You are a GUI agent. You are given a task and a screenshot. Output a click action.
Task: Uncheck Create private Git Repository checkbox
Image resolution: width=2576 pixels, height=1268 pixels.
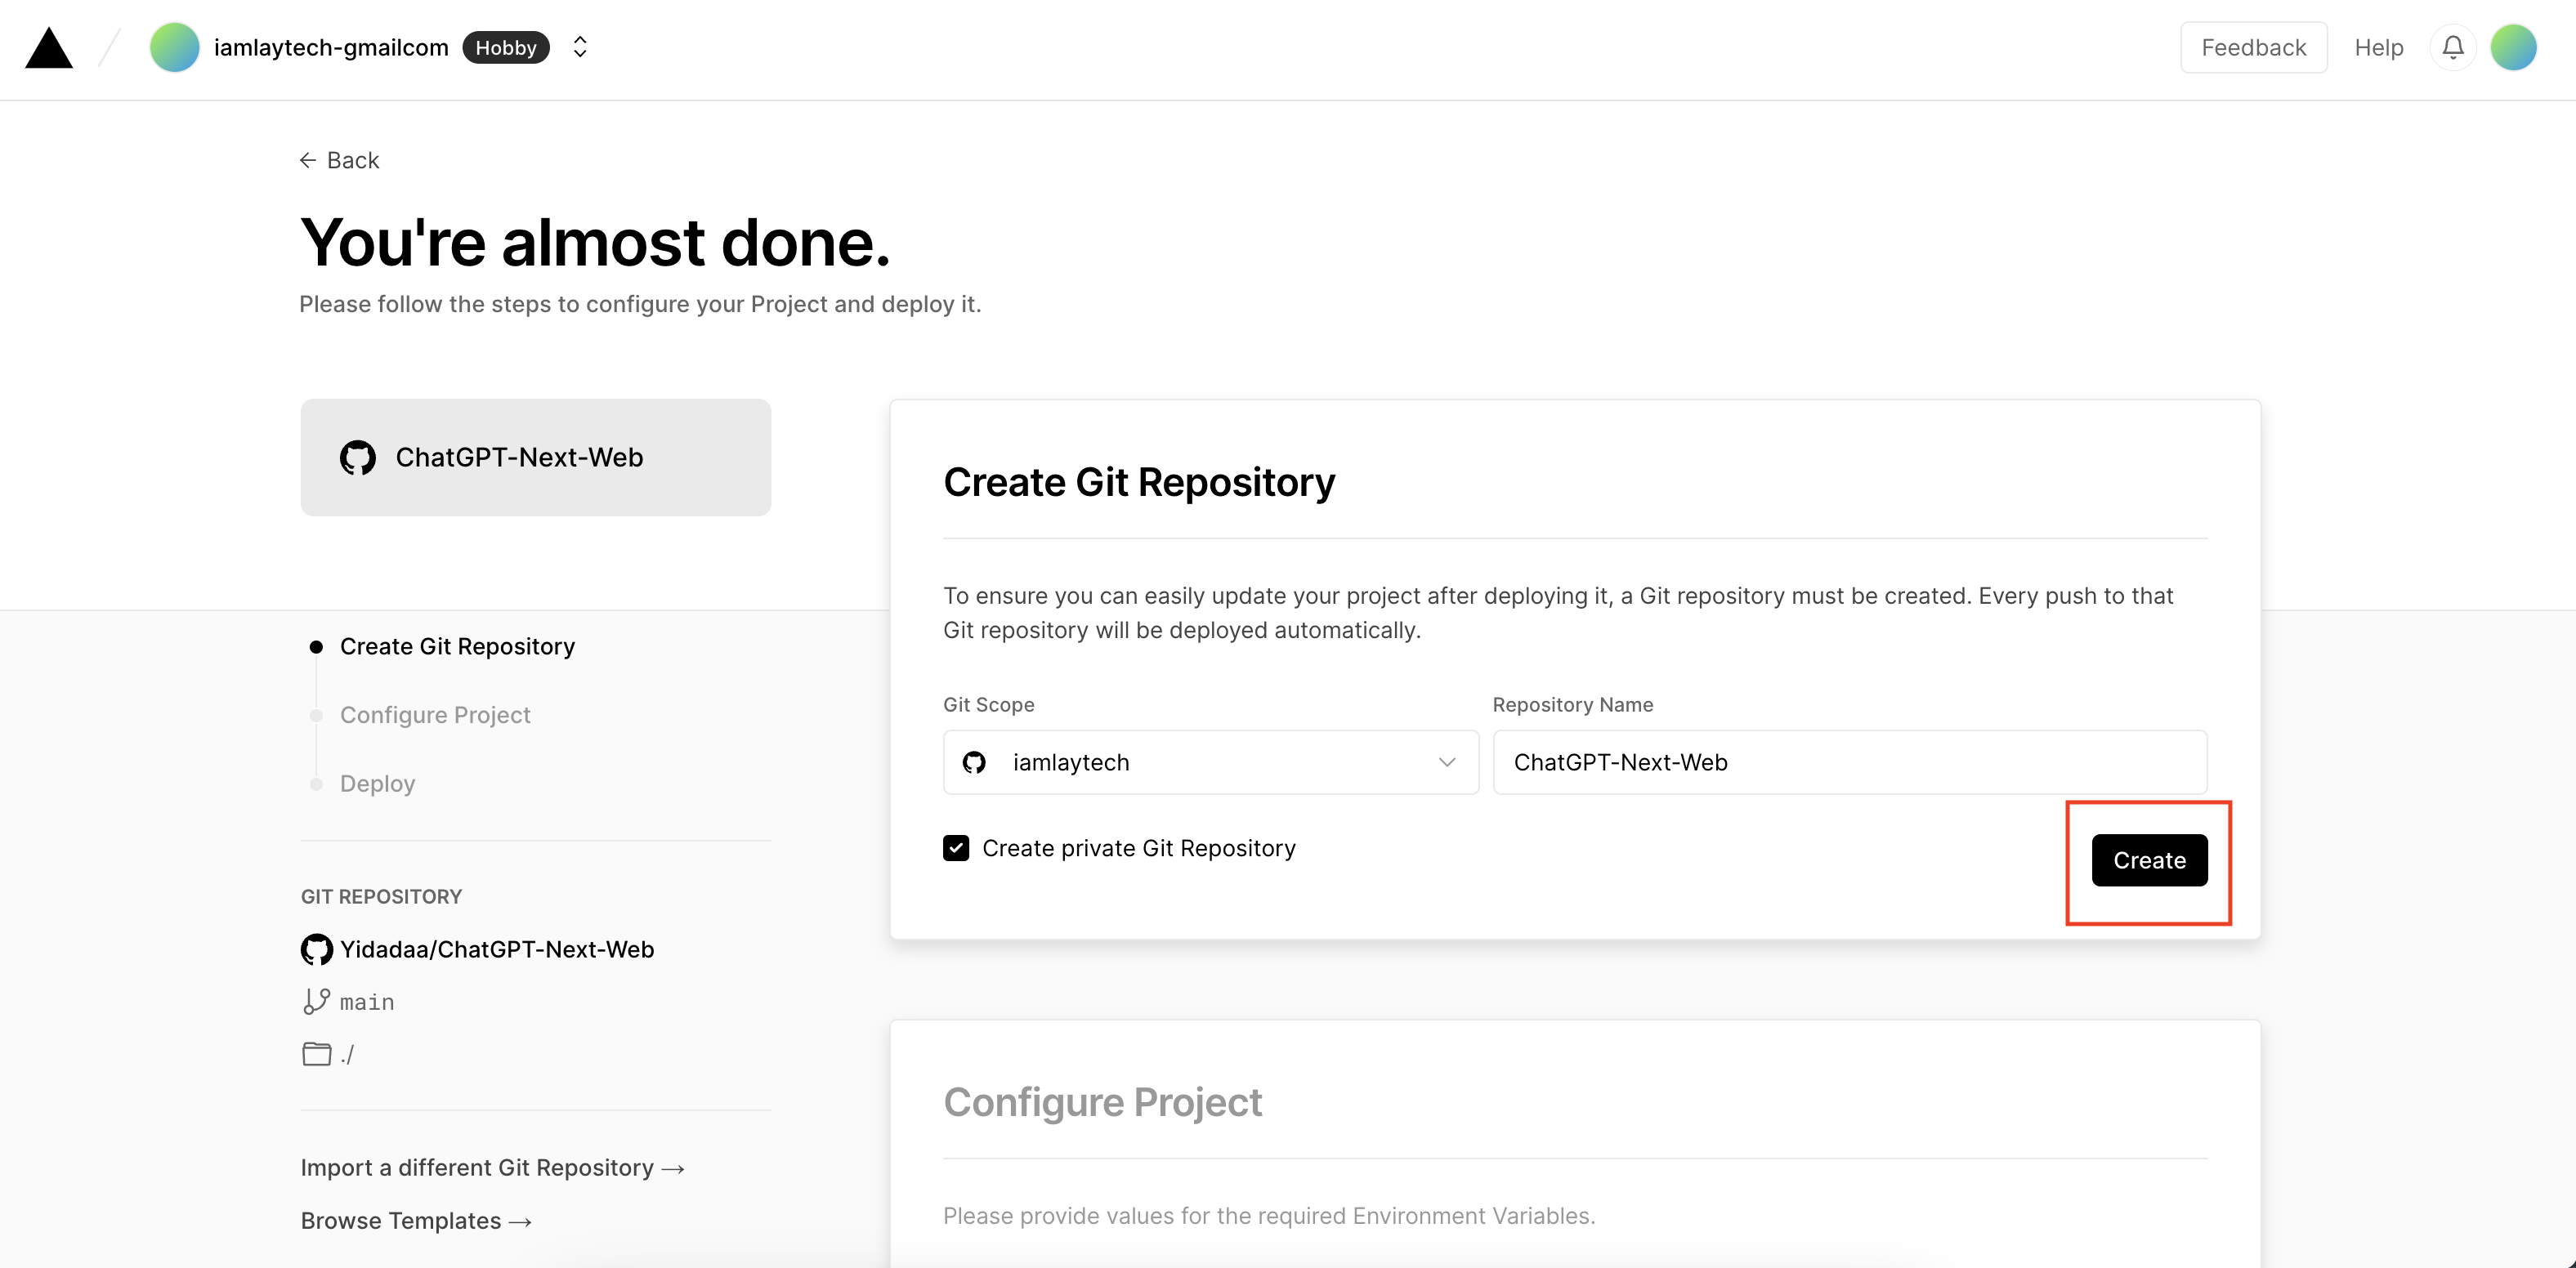tap(955, 848)
